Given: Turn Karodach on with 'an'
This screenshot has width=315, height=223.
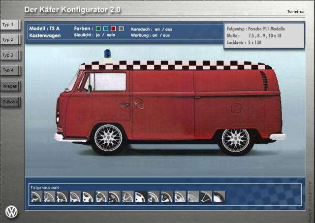Looking at the screenshot, I should [157, 30].
